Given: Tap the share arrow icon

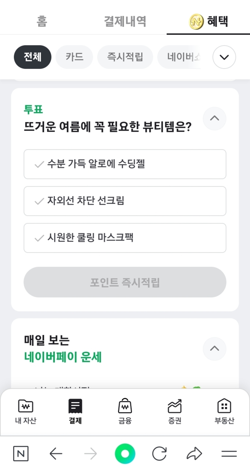Looking at the screenshot, I should [194, 453].
